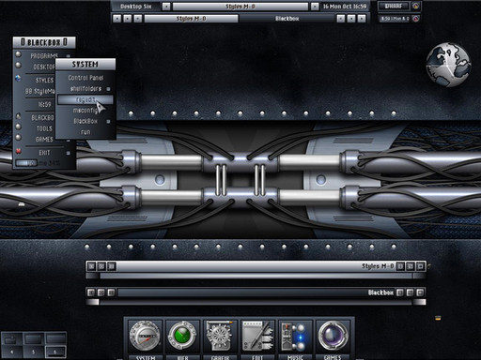The image size is (481, 360).
Task: Switch to workspace 4 in the pager
Action: coord(12,352)
